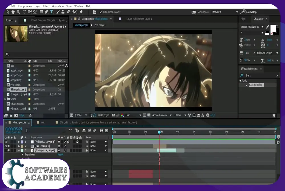Select the Pen tool
Screen dimensions: 285x191
click(46, 12)
